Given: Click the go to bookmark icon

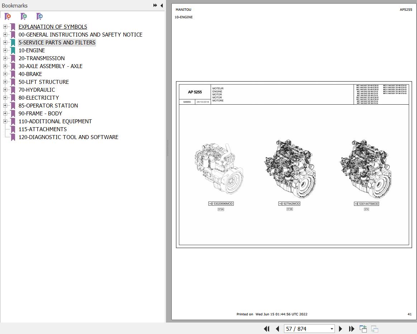Looking at the screenshot, I should (x=39, y=16).
